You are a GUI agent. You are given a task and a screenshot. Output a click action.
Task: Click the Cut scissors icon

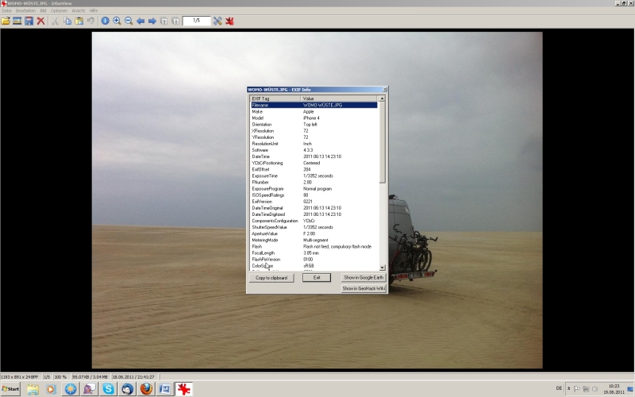tap(56, 21)
